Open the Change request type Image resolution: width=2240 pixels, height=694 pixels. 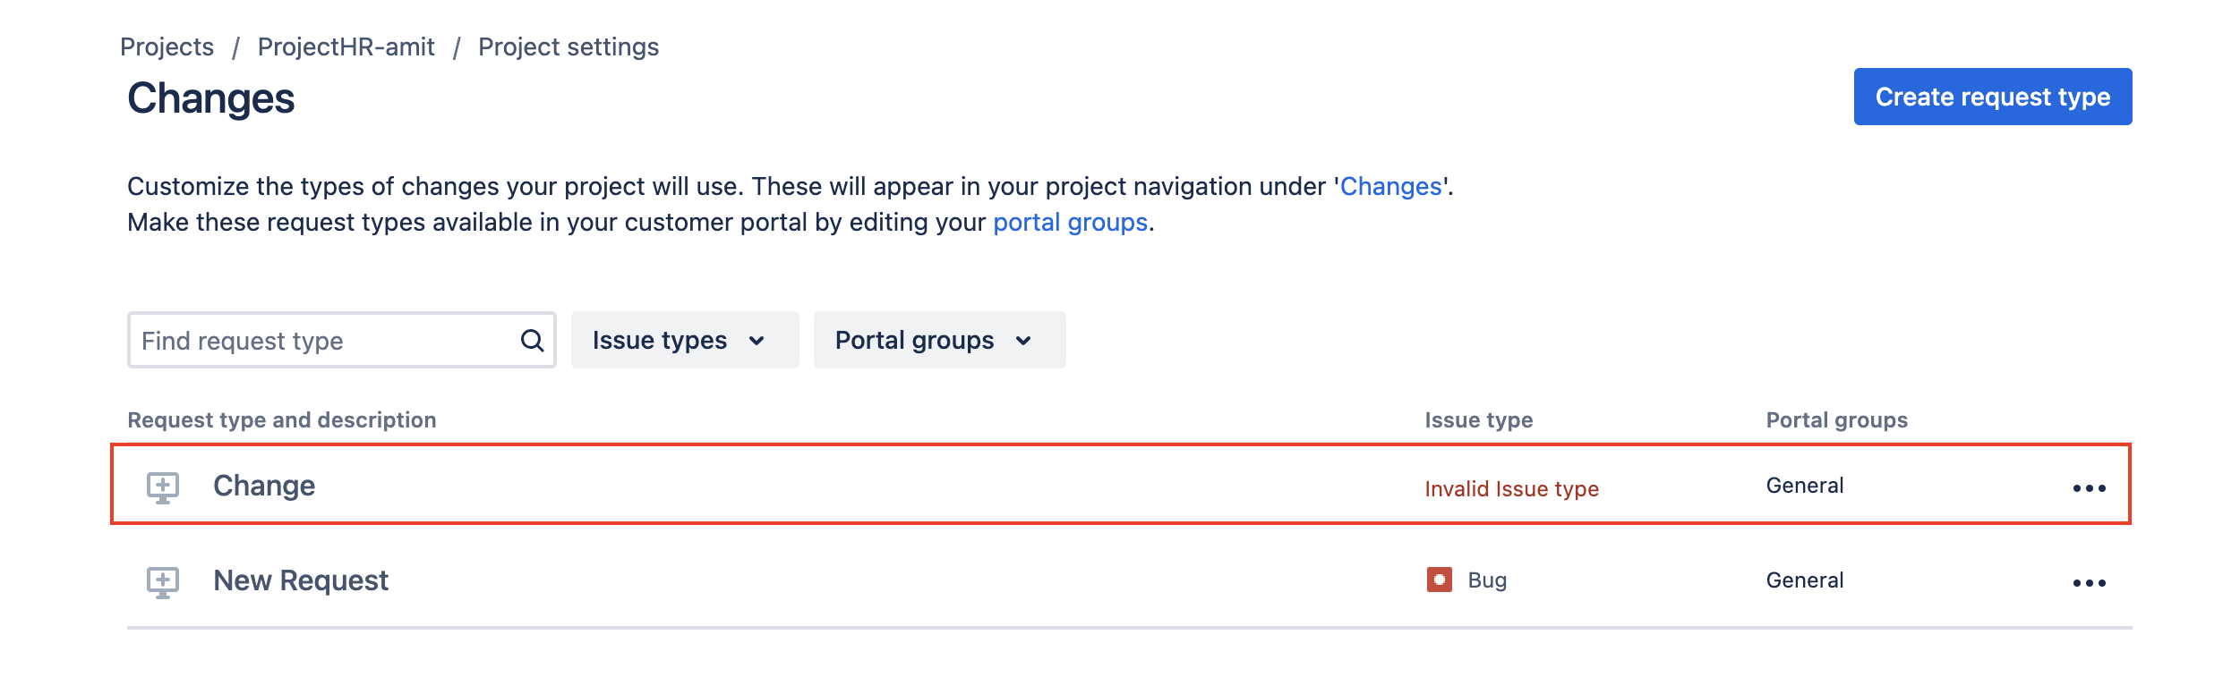point(264,486)
